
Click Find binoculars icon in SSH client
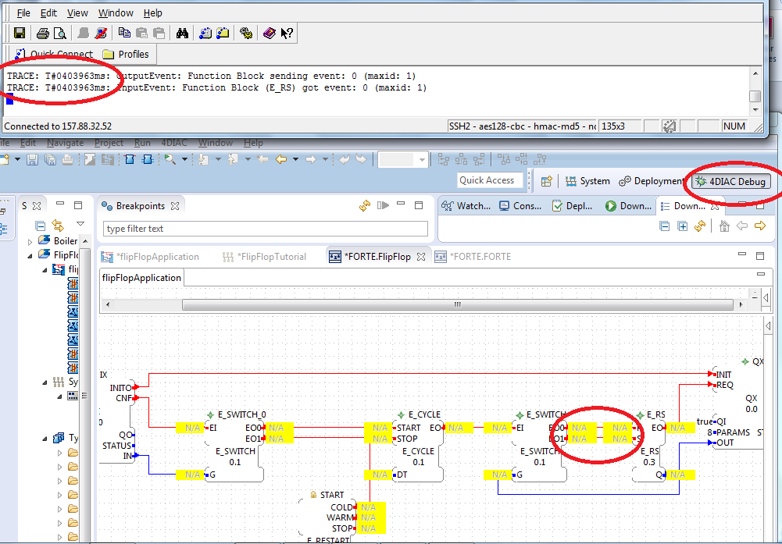pos(182,34)
